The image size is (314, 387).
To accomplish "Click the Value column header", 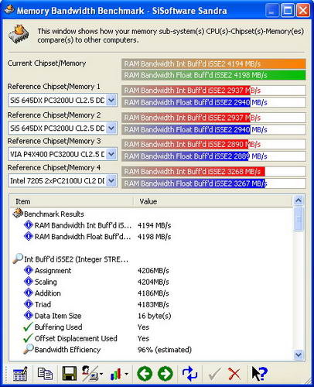I will 213,201.
